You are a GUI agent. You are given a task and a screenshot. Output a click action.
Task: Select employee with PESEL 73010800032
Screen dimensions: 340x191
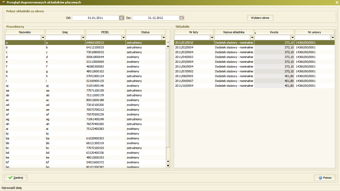click(x=85, y=52)
